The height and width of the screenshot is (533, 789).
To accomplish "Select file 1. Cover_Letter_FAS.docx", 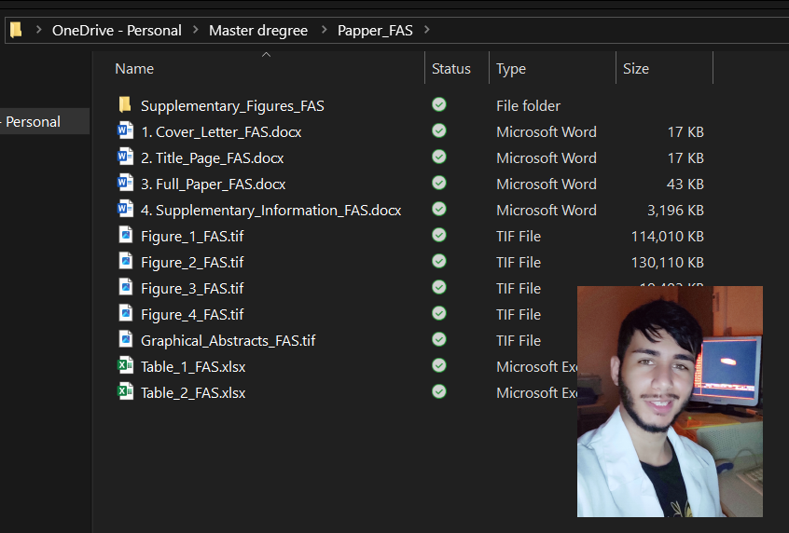I will pos(221,132).
